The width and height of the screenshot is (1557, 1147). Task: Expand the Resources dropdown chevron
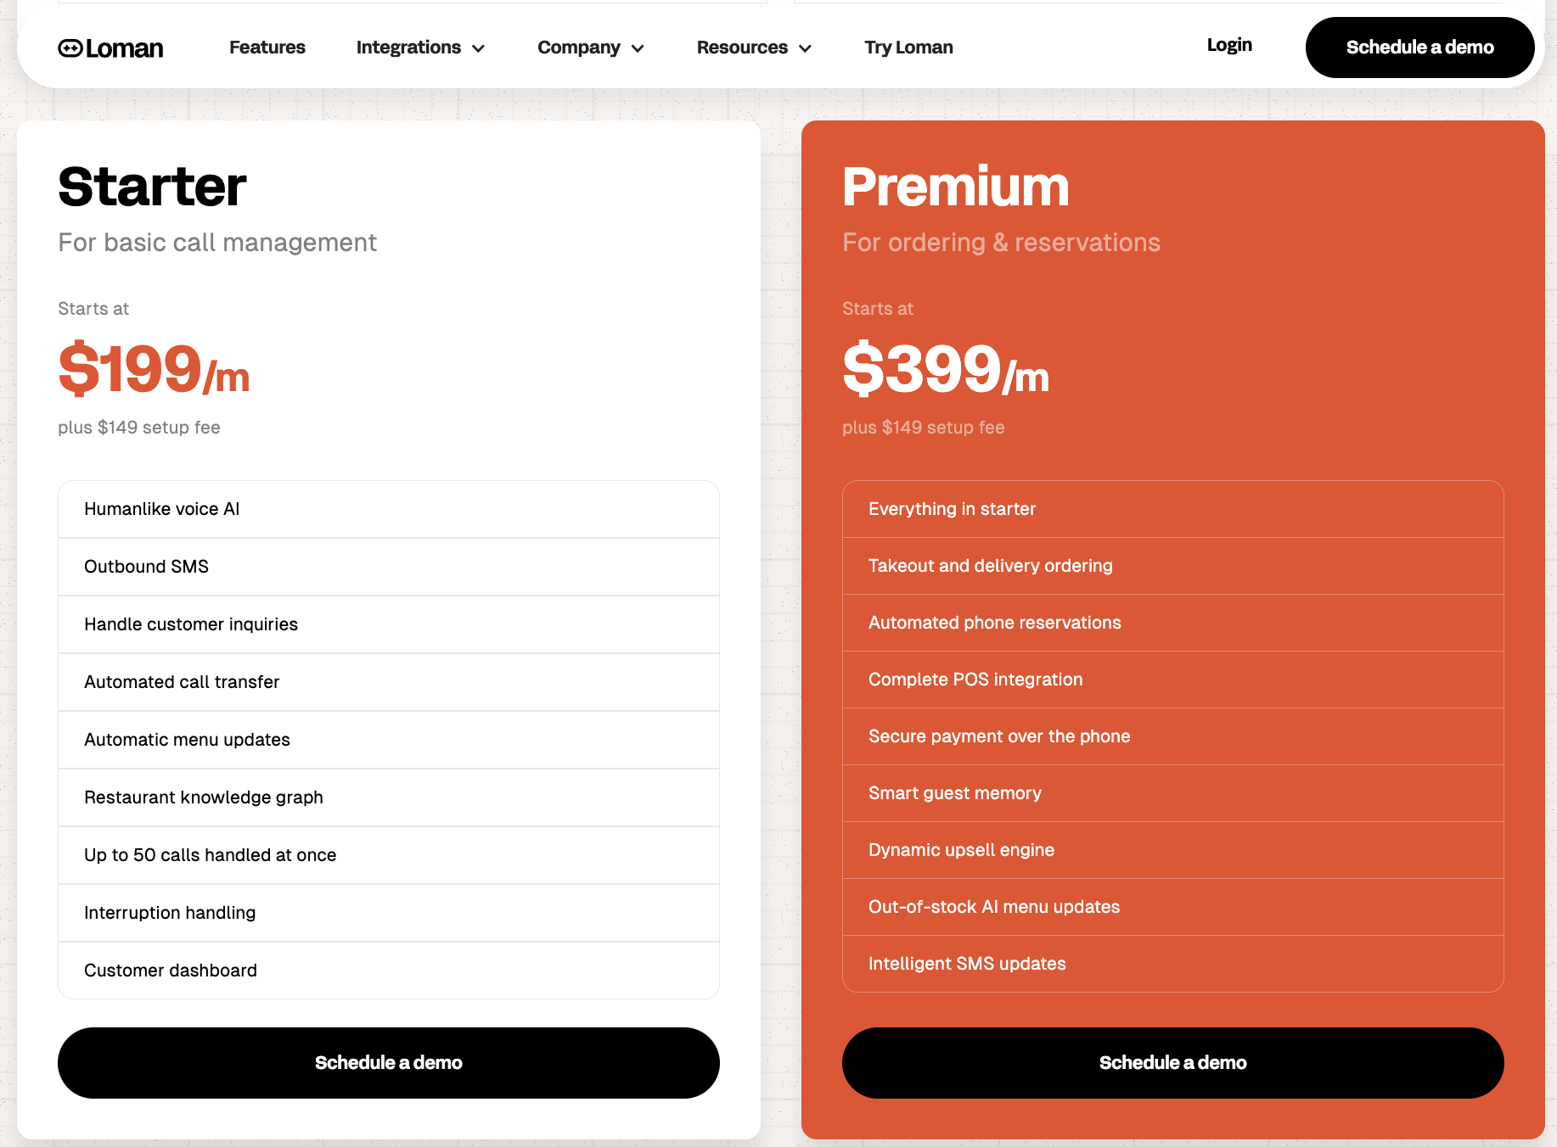click(806, 48)
